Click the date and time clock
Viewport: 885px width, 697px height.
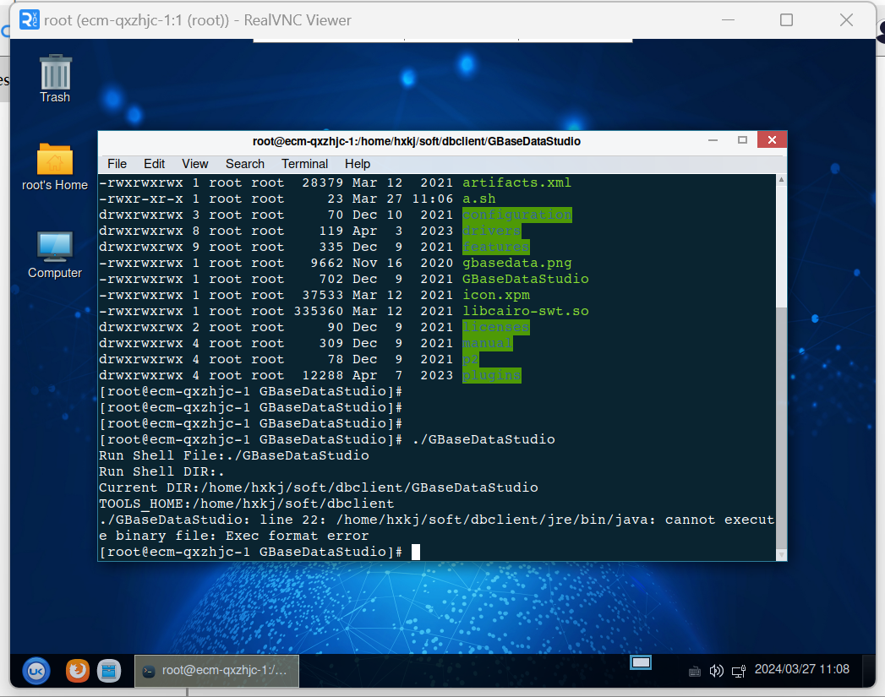coord(801,669)
